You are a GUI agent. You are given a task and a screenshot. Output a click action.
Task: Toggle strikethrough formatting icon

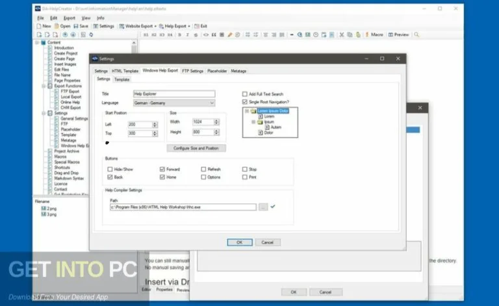click(x=196, y=34)
